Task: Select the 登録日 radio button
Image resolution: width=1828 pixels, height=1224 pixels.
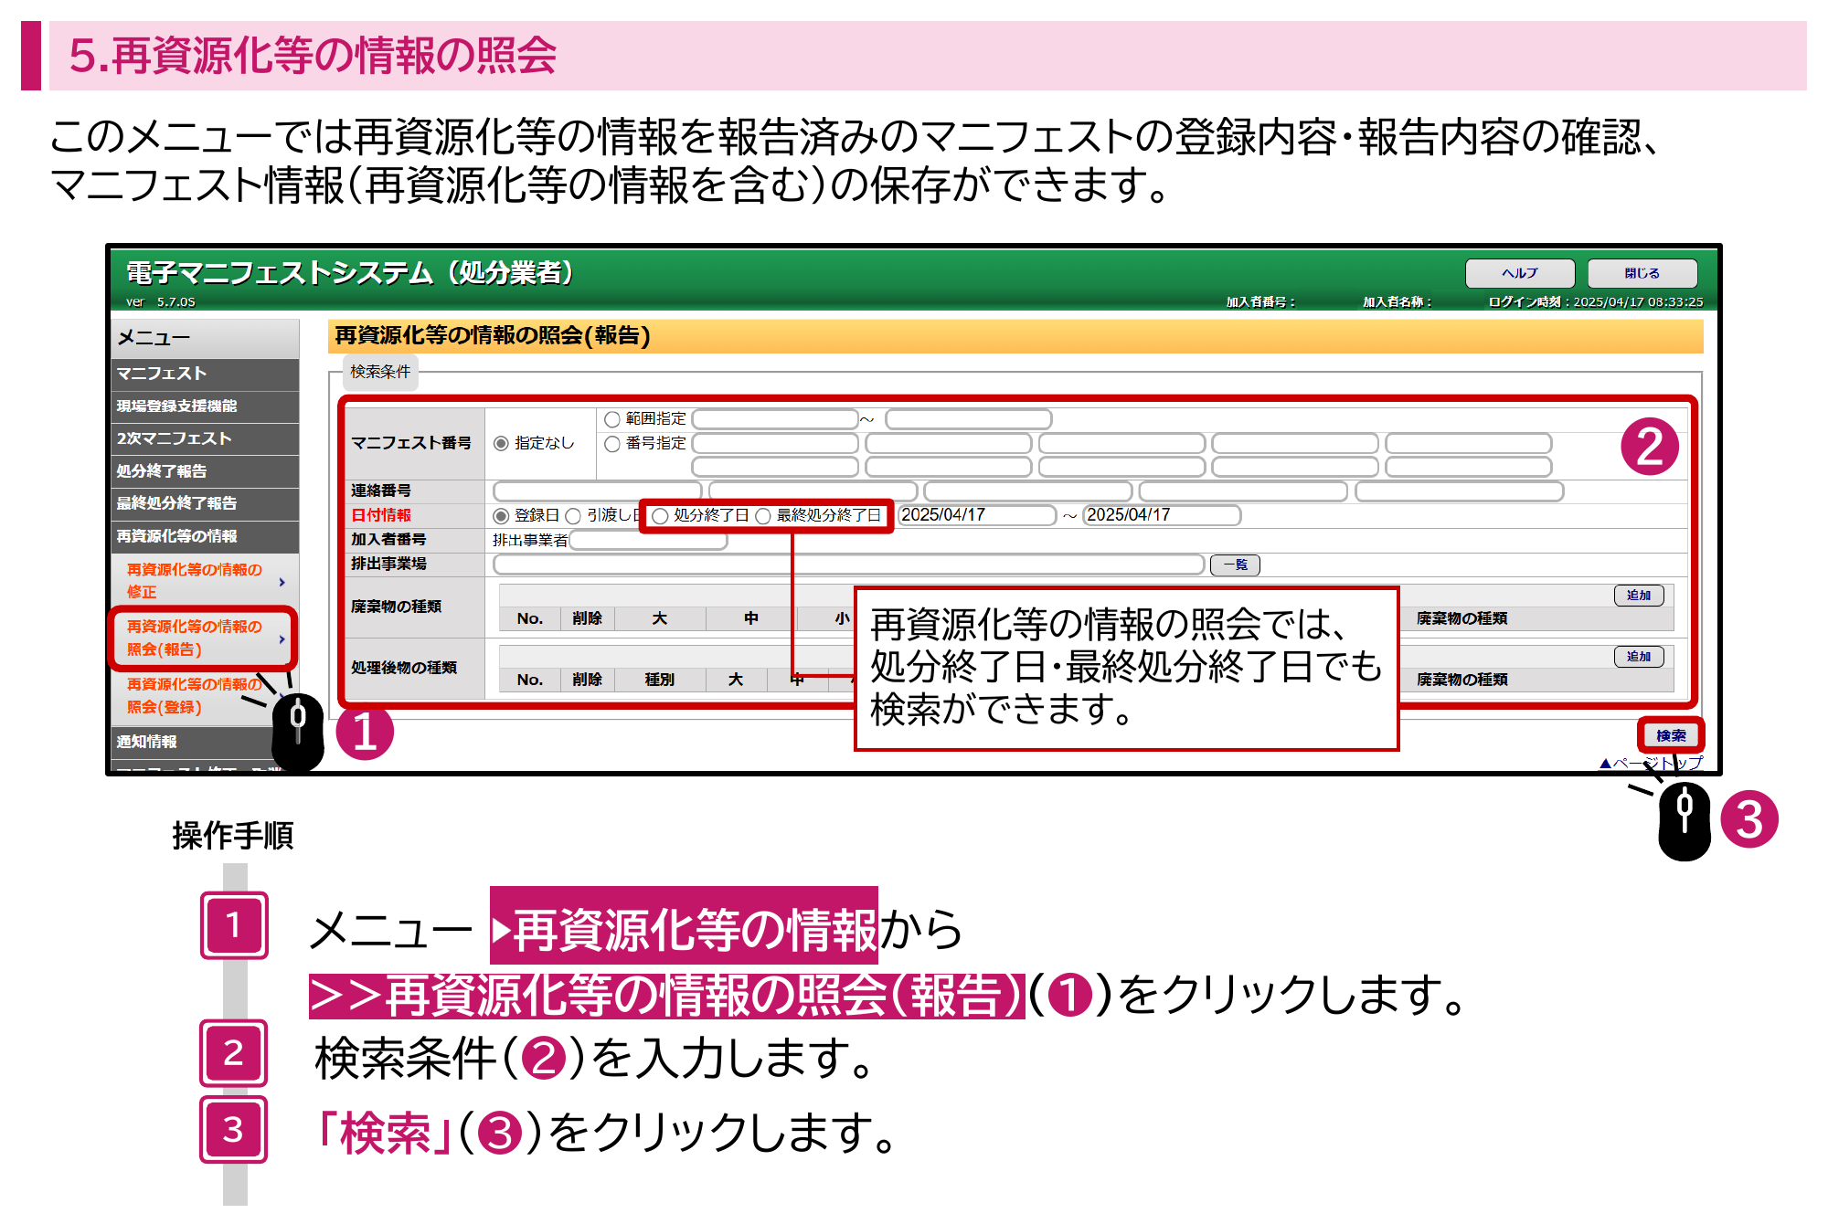Action: click(x=501, y=516)
